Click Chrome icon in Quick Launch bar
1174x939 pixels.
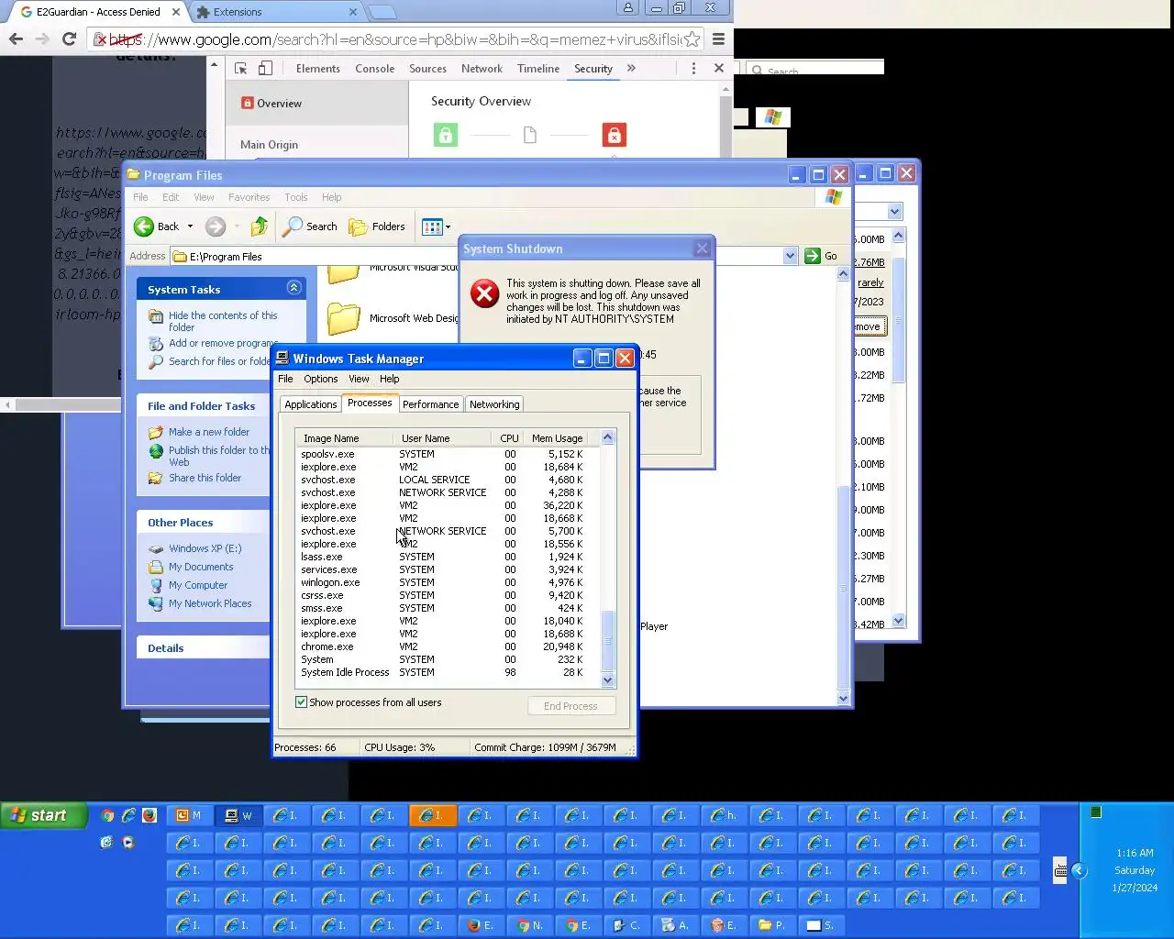coord(108,815)
